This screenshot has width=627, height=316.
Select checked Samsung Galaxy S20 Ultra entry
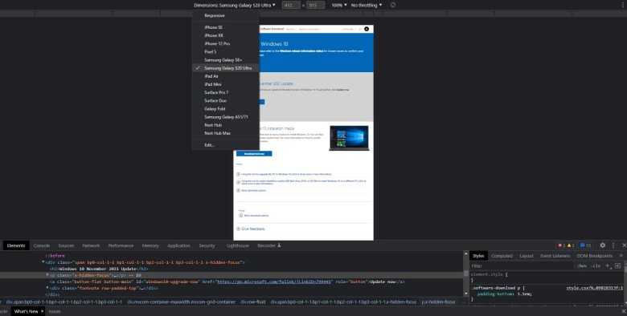(226, 68)
